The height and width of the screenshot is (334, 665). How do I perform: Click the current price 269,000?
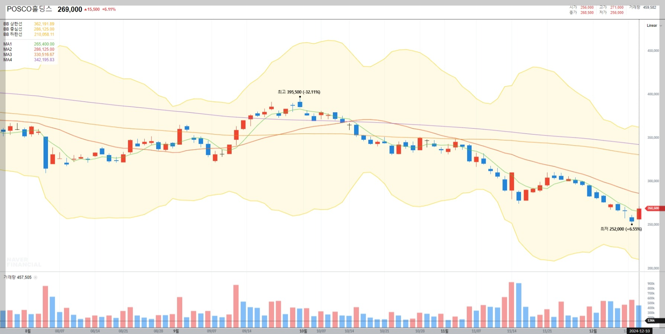pyautogui.click(x=70, y=10)
